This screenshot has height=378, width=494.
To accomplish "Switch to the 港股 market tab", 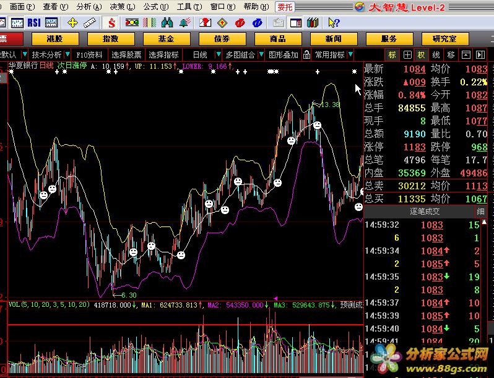I will 55,39.
